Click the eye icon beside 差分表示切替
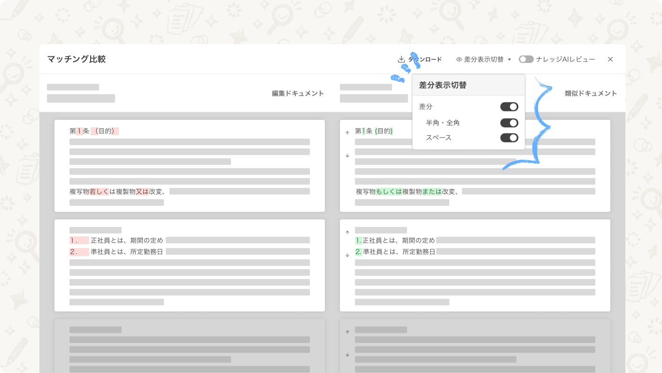Viewport: 662px width, 373px height. click(459, 60)
